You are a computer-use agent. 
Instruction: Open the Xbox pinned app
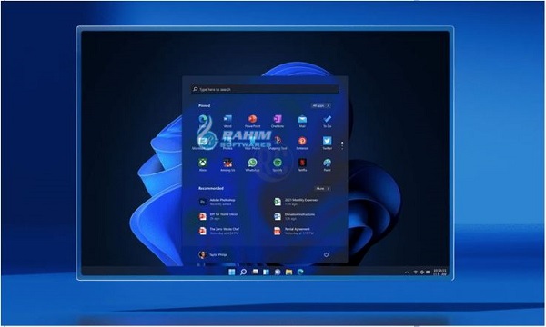203,164
